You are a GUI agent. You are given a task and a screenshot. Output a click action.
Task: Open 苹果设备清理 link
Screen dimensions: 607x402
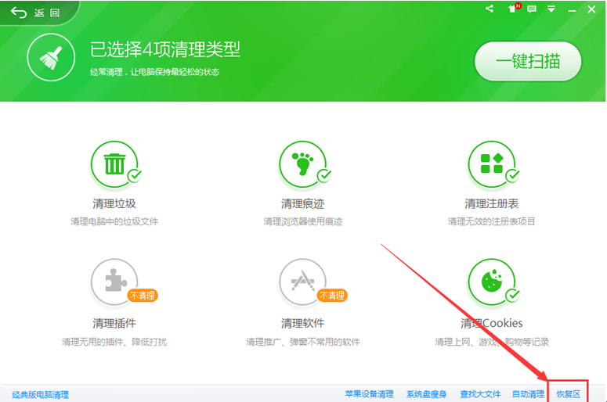[370, 394]
